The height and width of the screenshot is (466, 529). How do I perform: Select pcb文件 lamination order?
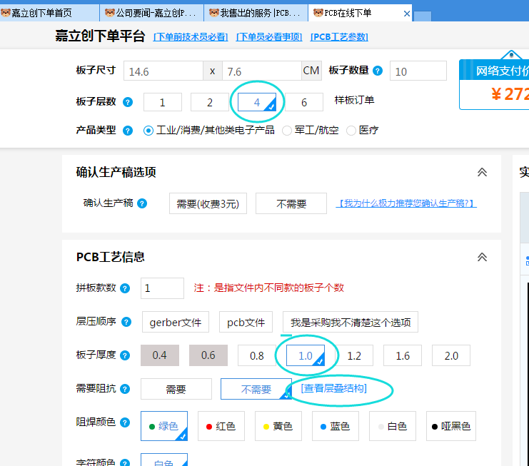(246, 322)
